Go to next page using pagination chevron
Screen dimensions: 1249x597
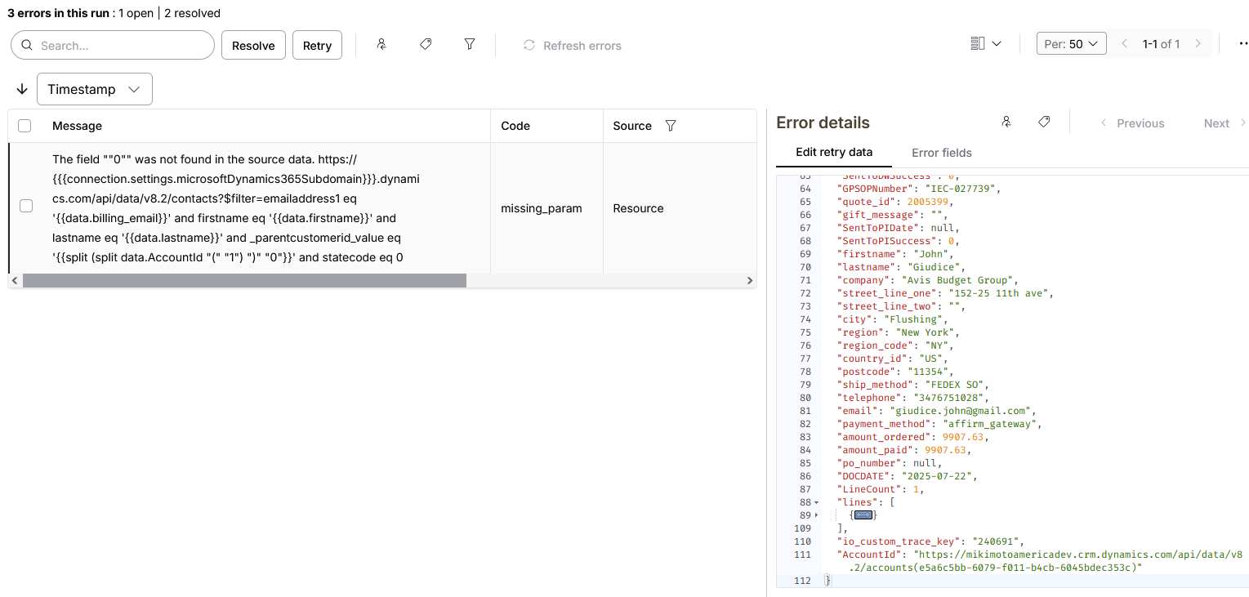[1198, 44]
